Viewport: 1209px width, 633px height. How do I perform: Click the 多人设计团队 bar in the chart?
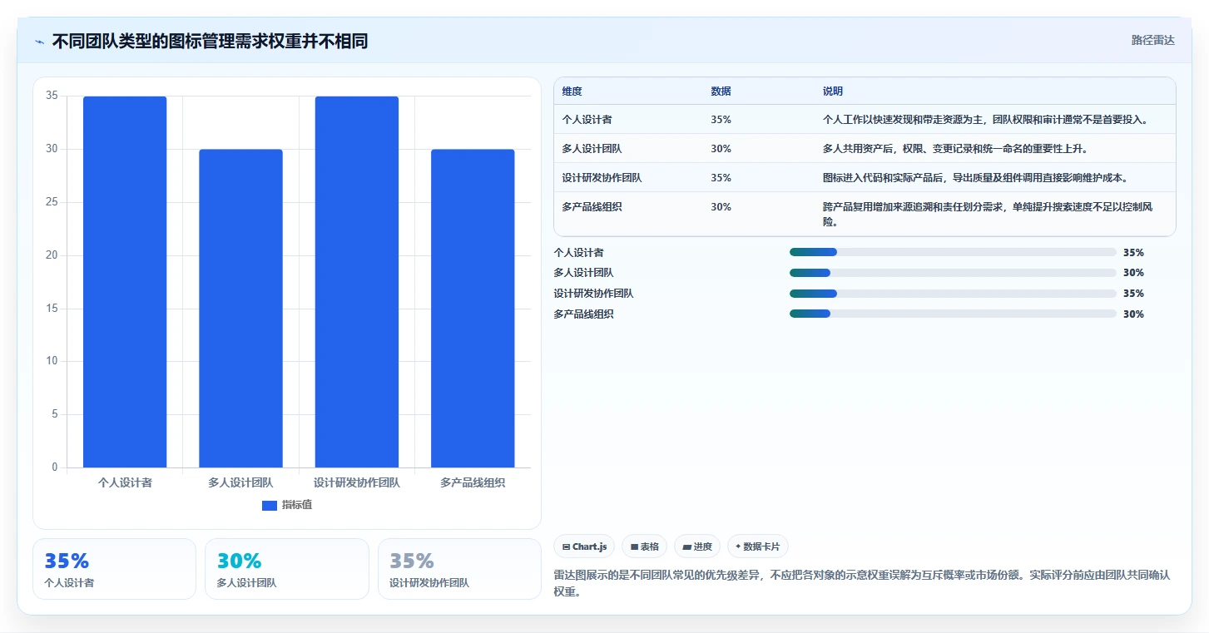(x=240, y=309)
